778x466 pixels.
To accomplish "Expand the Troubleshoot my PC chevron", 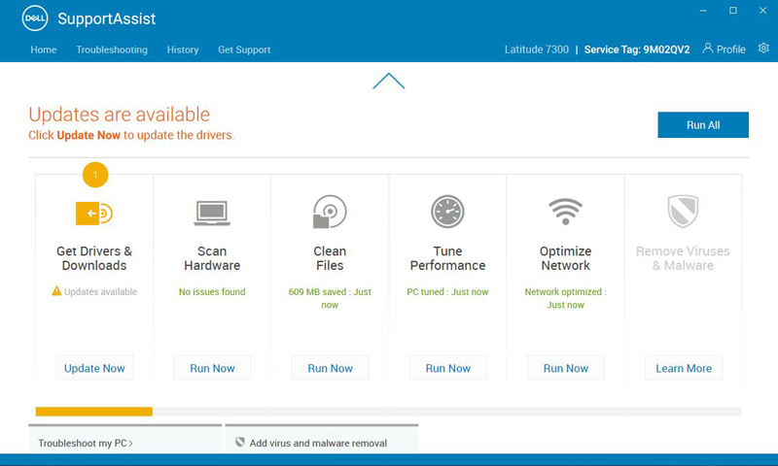I will click(130, 444).
